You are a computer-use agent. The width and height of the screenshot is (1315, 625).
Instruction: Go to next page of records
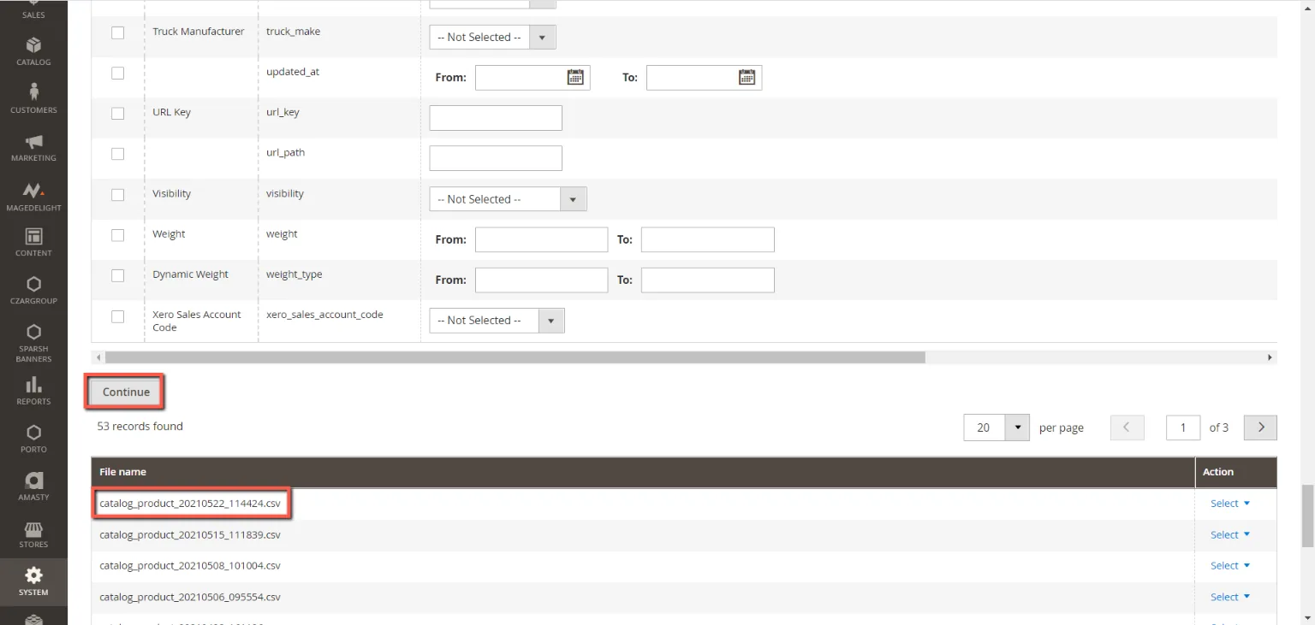pyautogui.click(x=1260, y=427)
